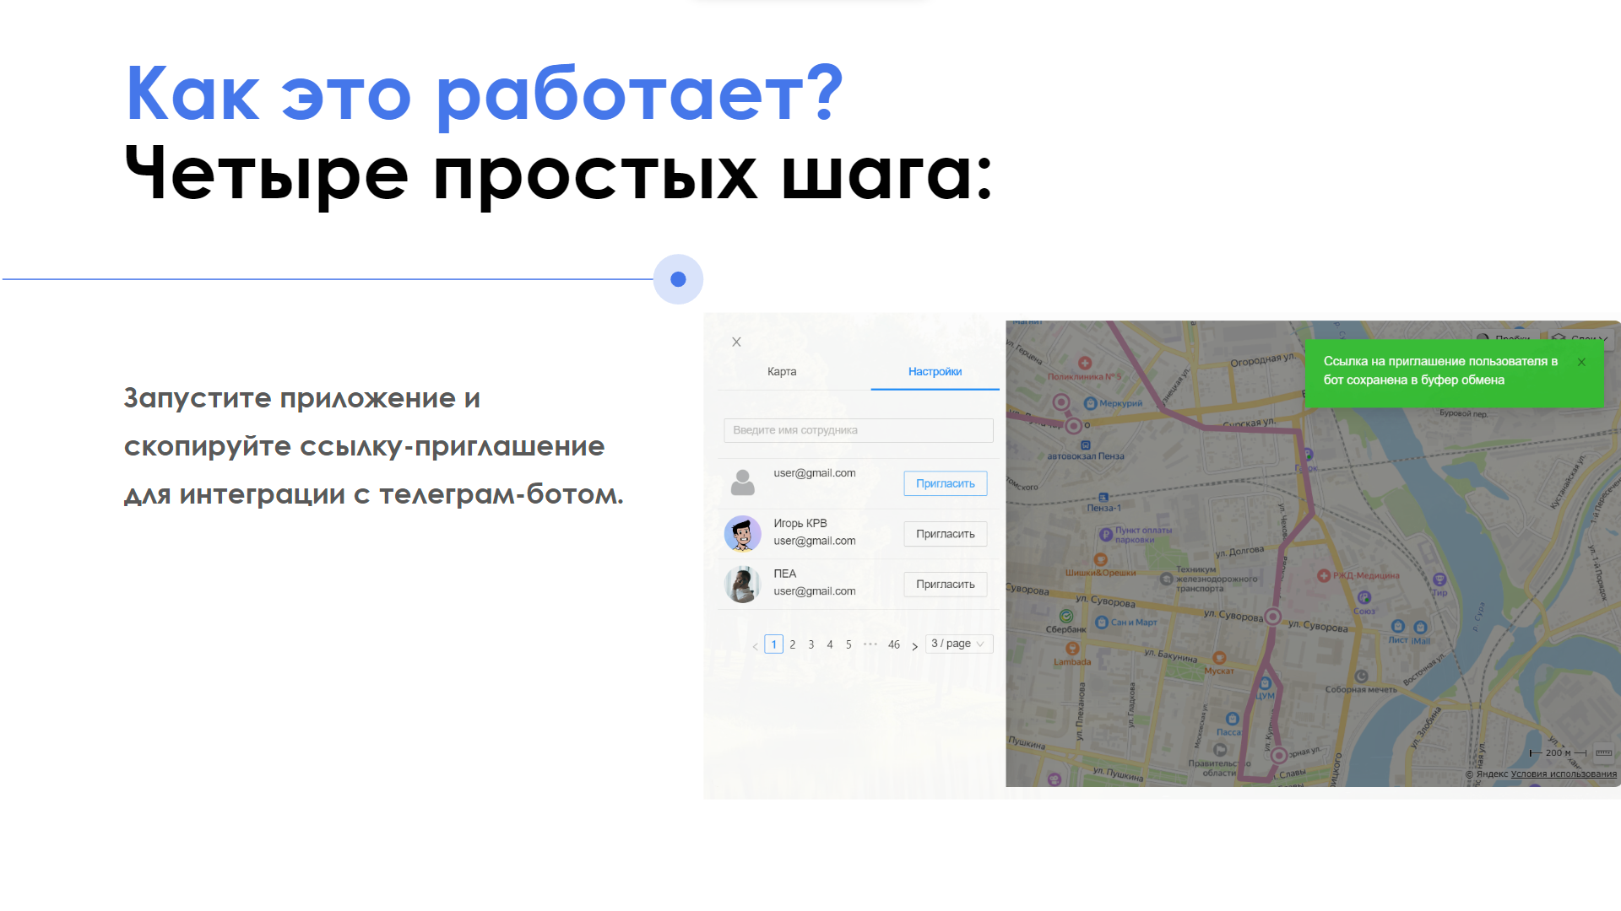The height and width of the screenshot is (911, 1621).
Task: Click the close dialog icon
Action: pos(735,342)
